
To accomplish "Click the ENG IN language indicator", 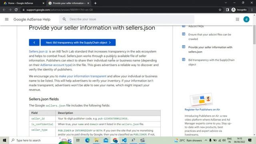I will (x=229, y=140).
